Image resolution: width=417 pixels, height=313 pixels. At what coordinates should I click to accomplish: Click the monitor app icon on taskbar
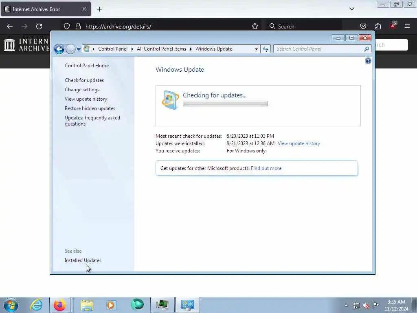pos(162,305)
